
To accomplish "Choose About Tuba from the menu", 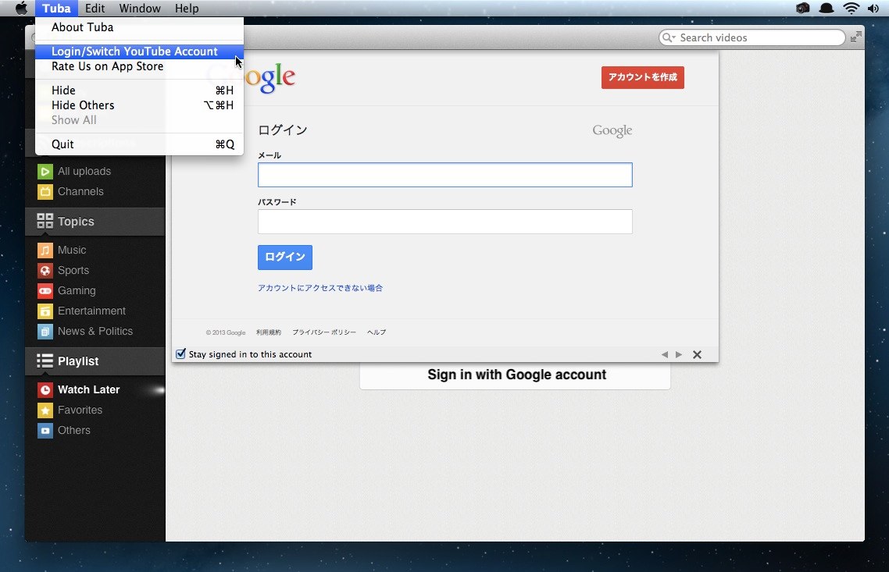I will coord(140,27).
